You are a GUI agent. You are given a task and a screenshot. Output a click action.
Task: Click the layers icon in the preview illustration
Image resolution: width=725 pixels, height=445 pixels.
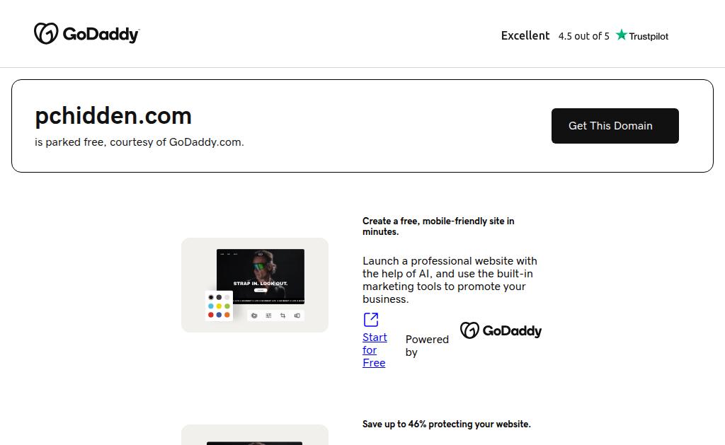[254, 316]
